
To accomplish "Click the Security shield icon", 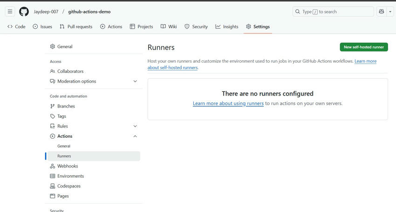I will pyautogui.click(x=187, y=26).
